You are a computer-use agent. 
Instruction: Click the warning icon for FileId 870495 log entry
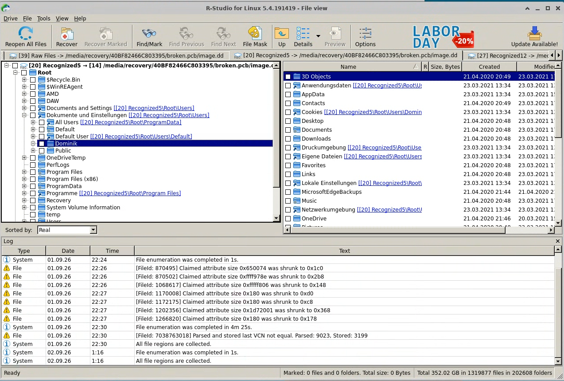click(7, 268)
